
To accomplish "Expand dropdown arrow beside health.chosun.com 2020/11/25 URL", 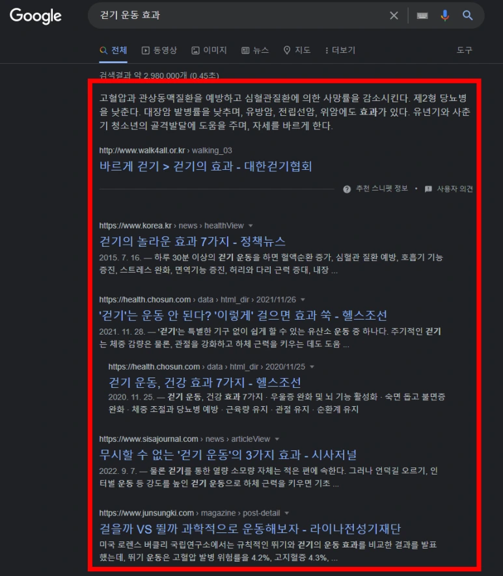I will click(x=312, y=367).
